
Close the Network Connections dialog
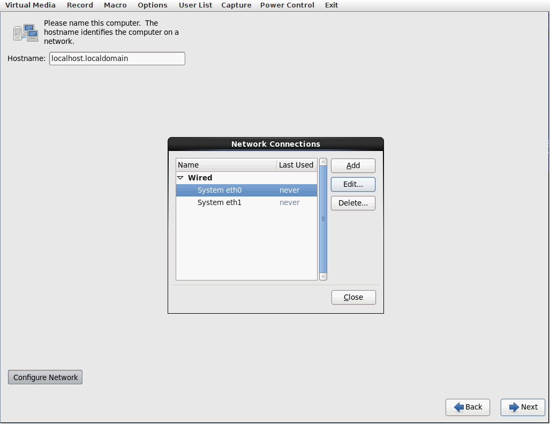[353, 297]
